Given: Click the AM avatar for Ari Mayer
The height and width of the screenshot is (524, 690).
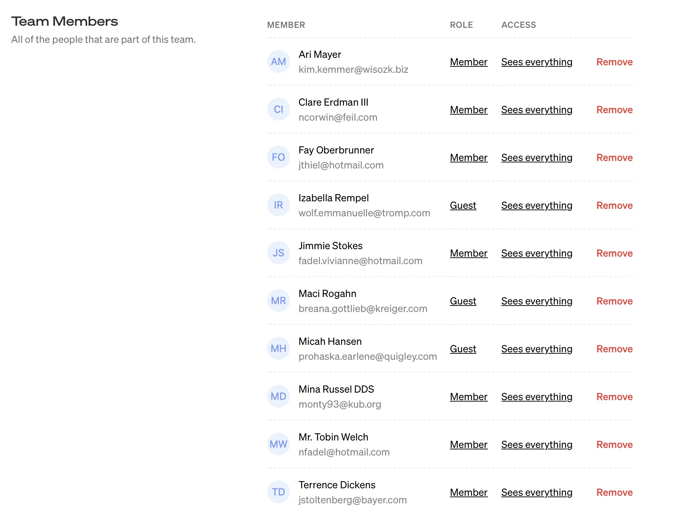Looking at the screenshot, I should pos(278,61).
